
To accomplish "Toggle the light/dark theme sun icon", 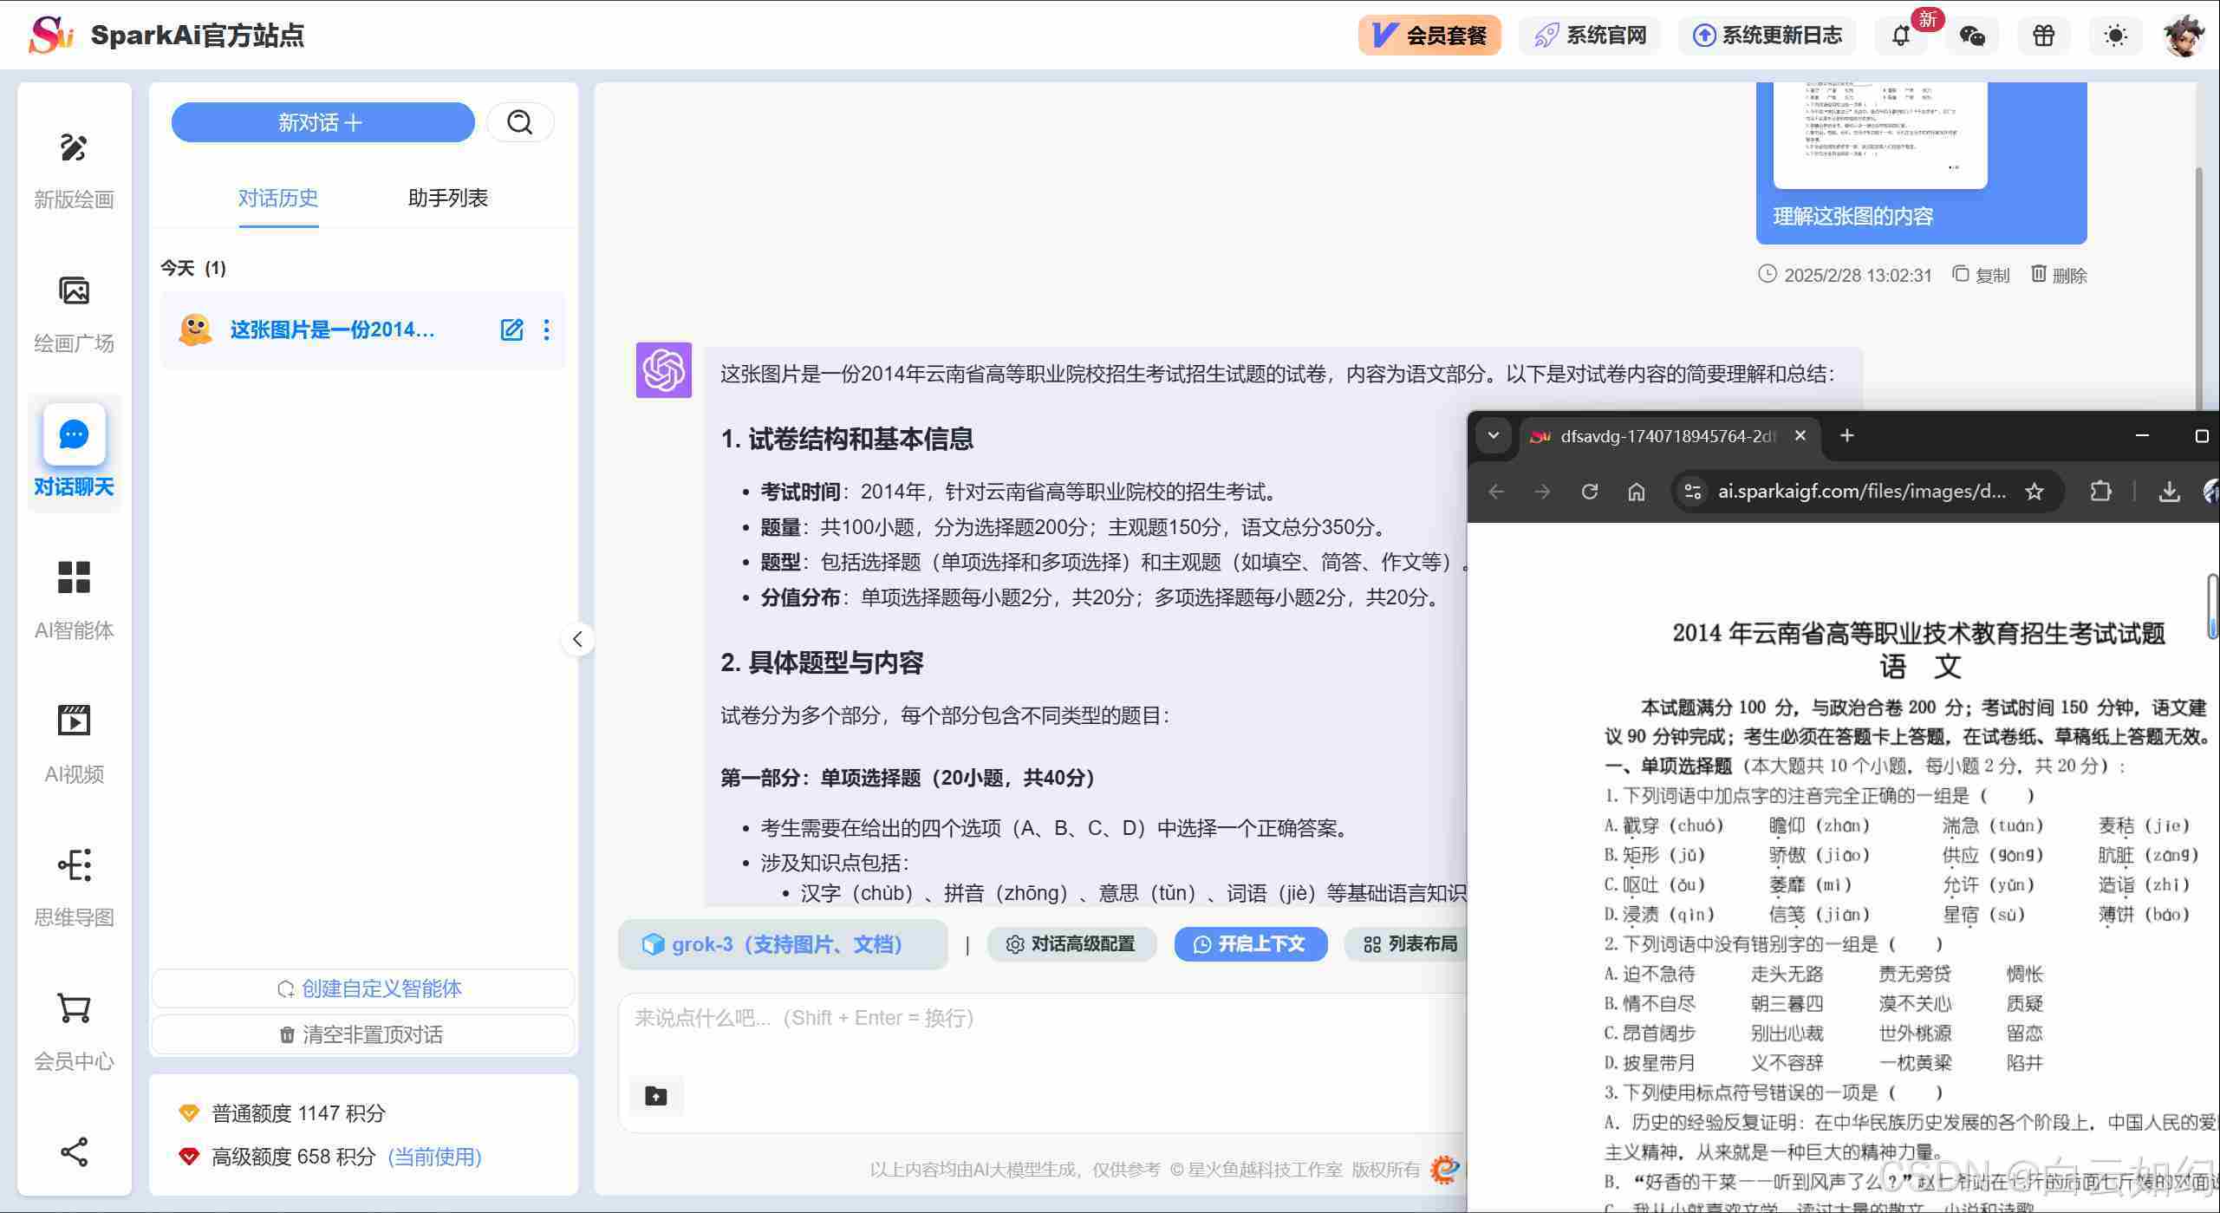I will click(2115, 36).
